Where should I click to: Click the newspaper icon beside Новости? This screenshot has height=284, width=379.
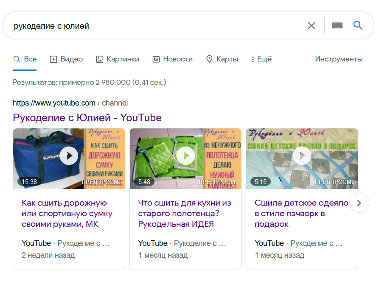click(x=156, y=59)
